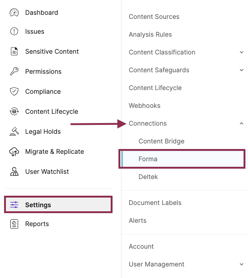248x278 pixels.
Task: Click the Compliance shield icon
Action: [14, 92]
